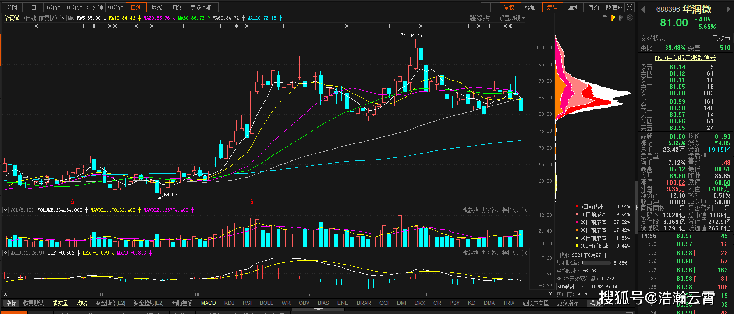Toggle 画线 drawing mode
The image size is (734, 314).
click(573, 7)
